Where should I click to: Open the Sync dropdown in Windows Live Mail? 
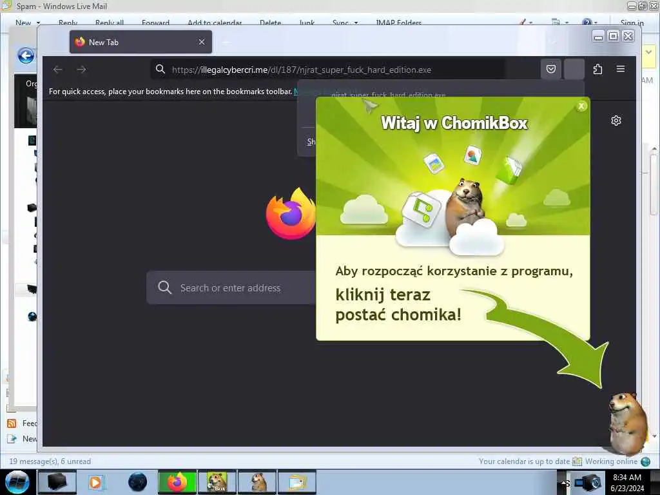(x=345, y=23)
